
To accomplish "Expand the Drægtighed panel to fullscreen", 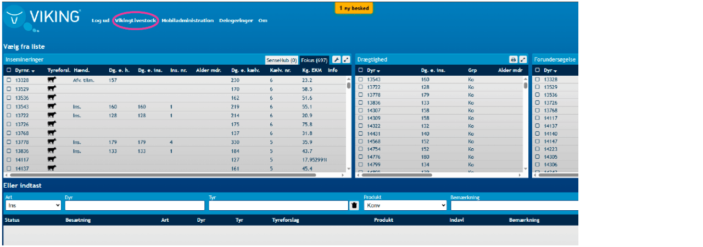I will click(523, 60).
